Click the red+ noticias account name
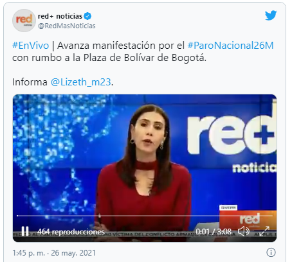 coord(60,16)
